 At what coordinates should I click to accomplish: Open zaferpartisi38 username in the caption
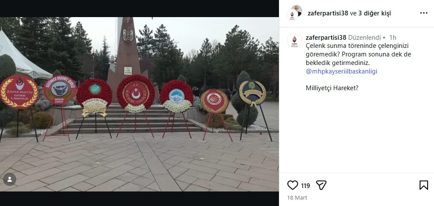coord(326,37)
